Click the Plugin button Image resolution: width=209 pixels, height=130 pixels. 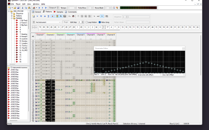[x=66, y=22]
